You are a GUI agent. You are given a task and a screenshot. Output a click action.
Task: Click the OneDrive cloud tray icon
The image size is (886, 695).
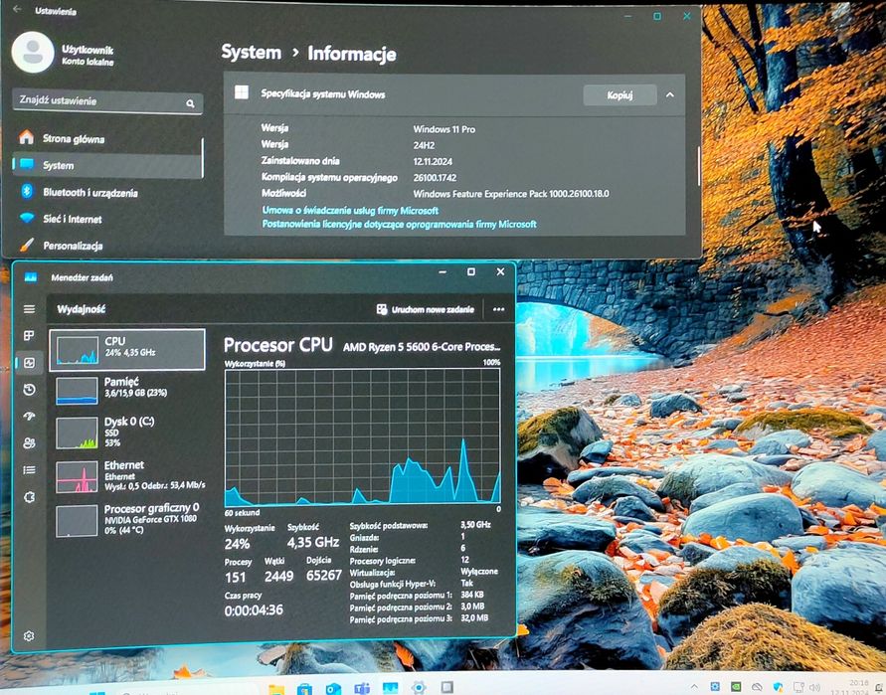click(x=757, y=687)
